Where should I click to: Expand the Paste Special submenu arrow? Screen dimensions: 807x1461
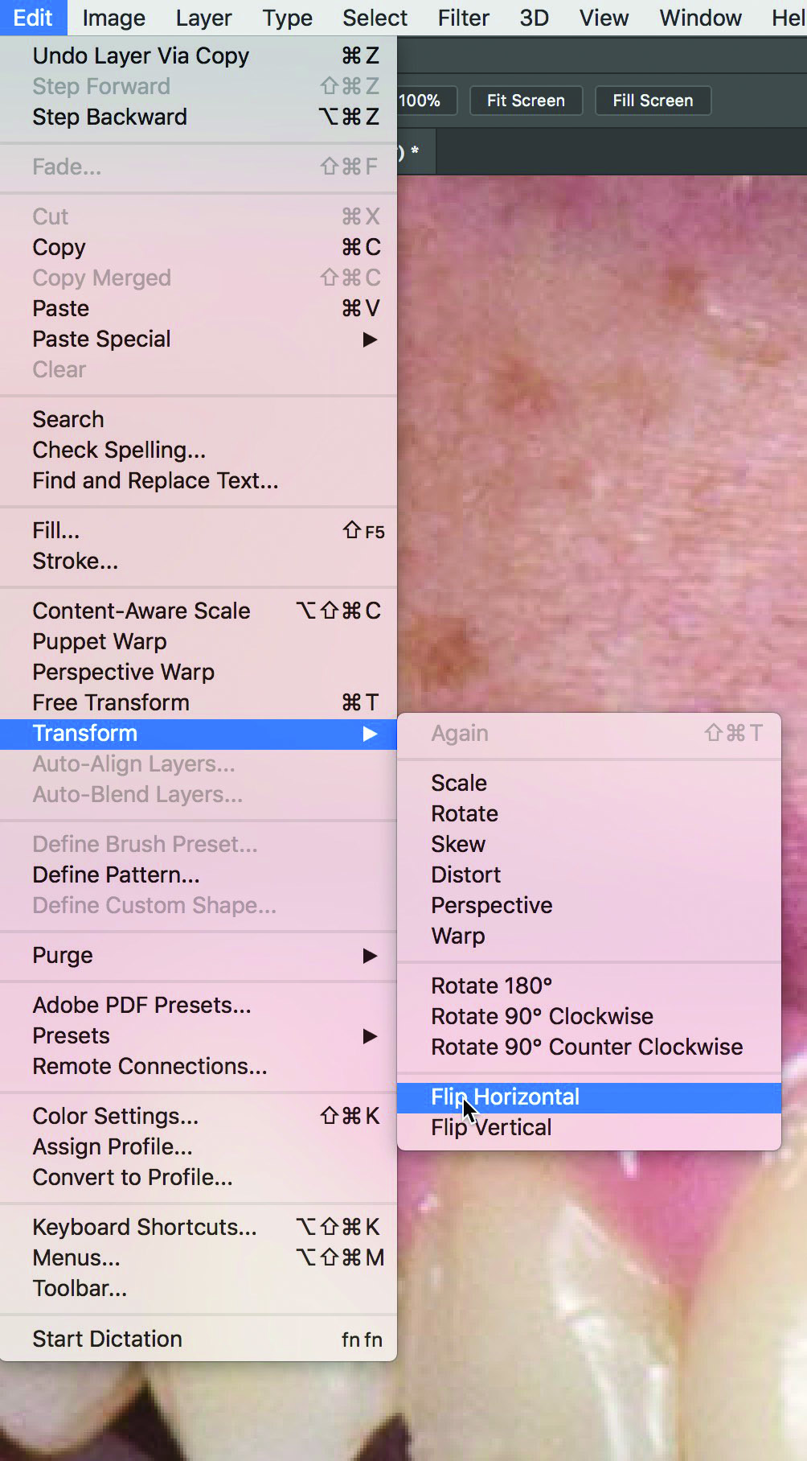(370, 340)
